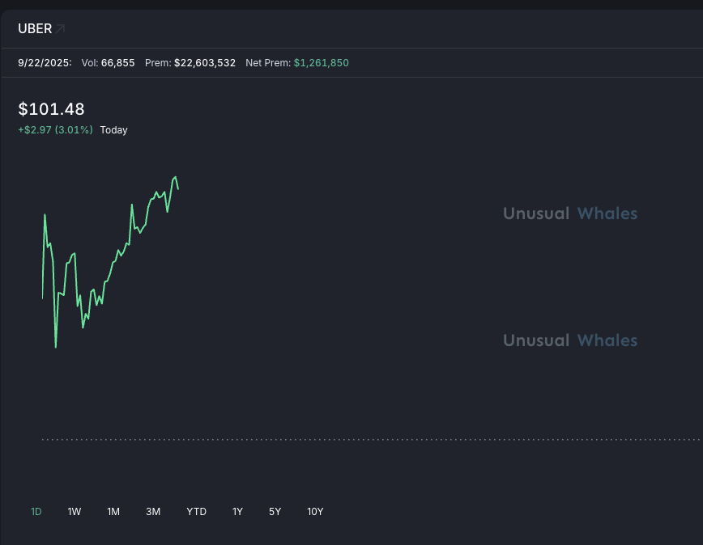Click the Vol value 66,855
The image size is (703, 545).
[118, 63]
